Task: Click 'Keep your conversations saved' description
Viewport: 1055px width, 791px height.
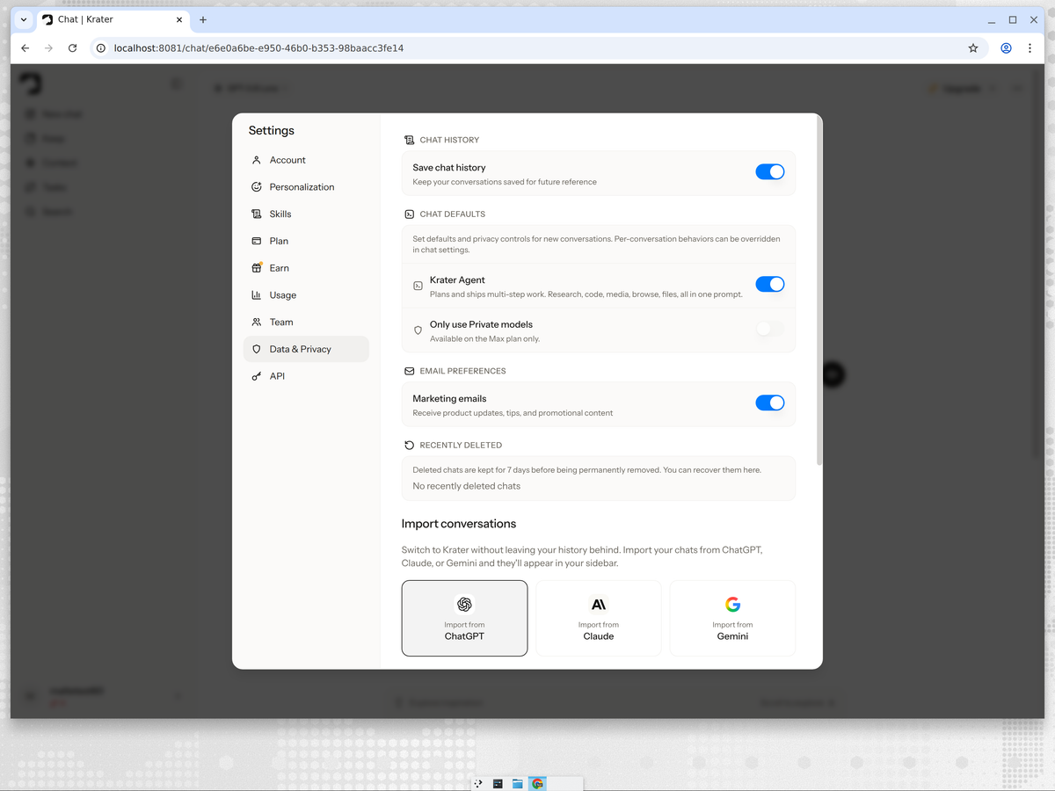Action: [505, 182]
